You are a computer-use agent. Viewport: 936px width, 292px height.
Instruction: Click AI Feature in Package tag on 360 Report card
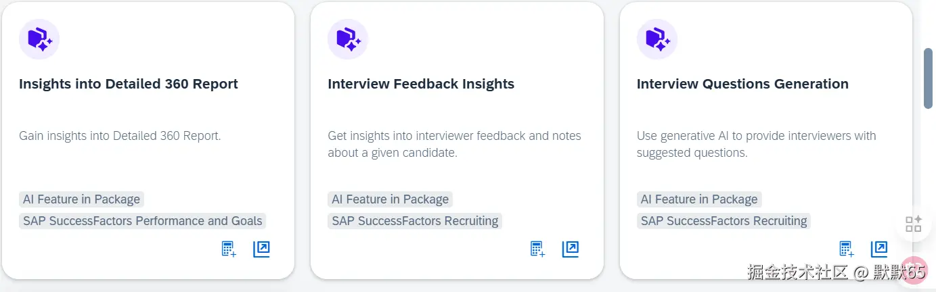tap(81, 199)
